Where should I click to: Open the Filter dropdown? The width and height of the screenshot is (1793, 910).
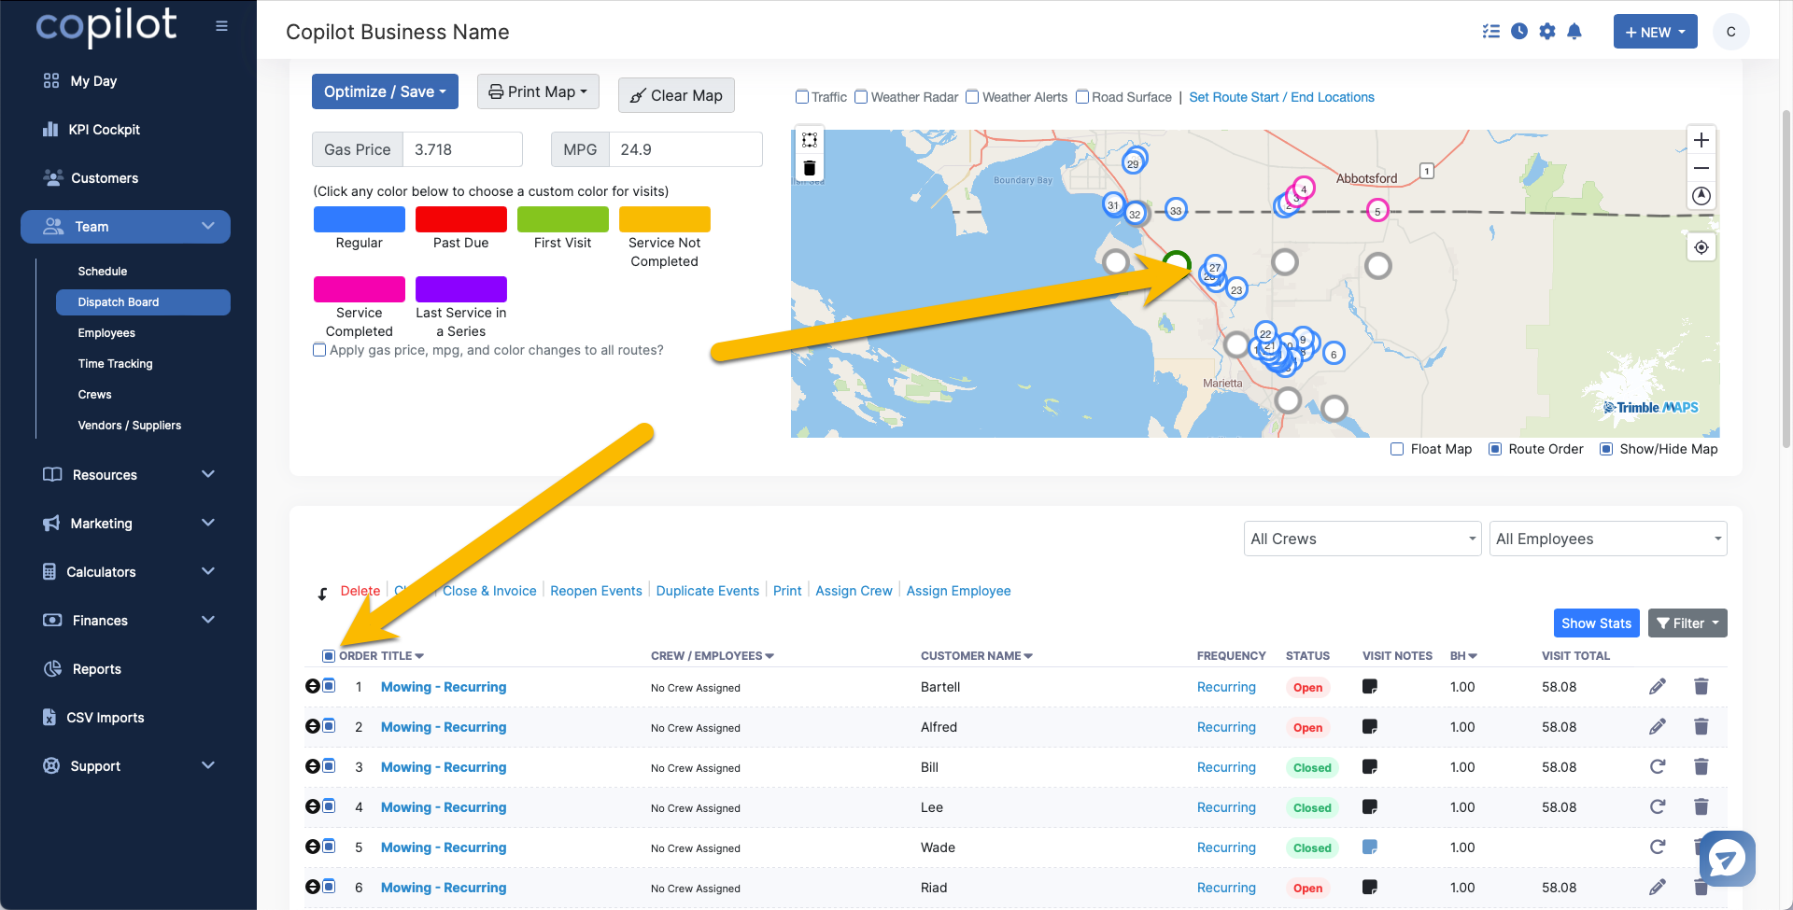(x=1687, y=623)
